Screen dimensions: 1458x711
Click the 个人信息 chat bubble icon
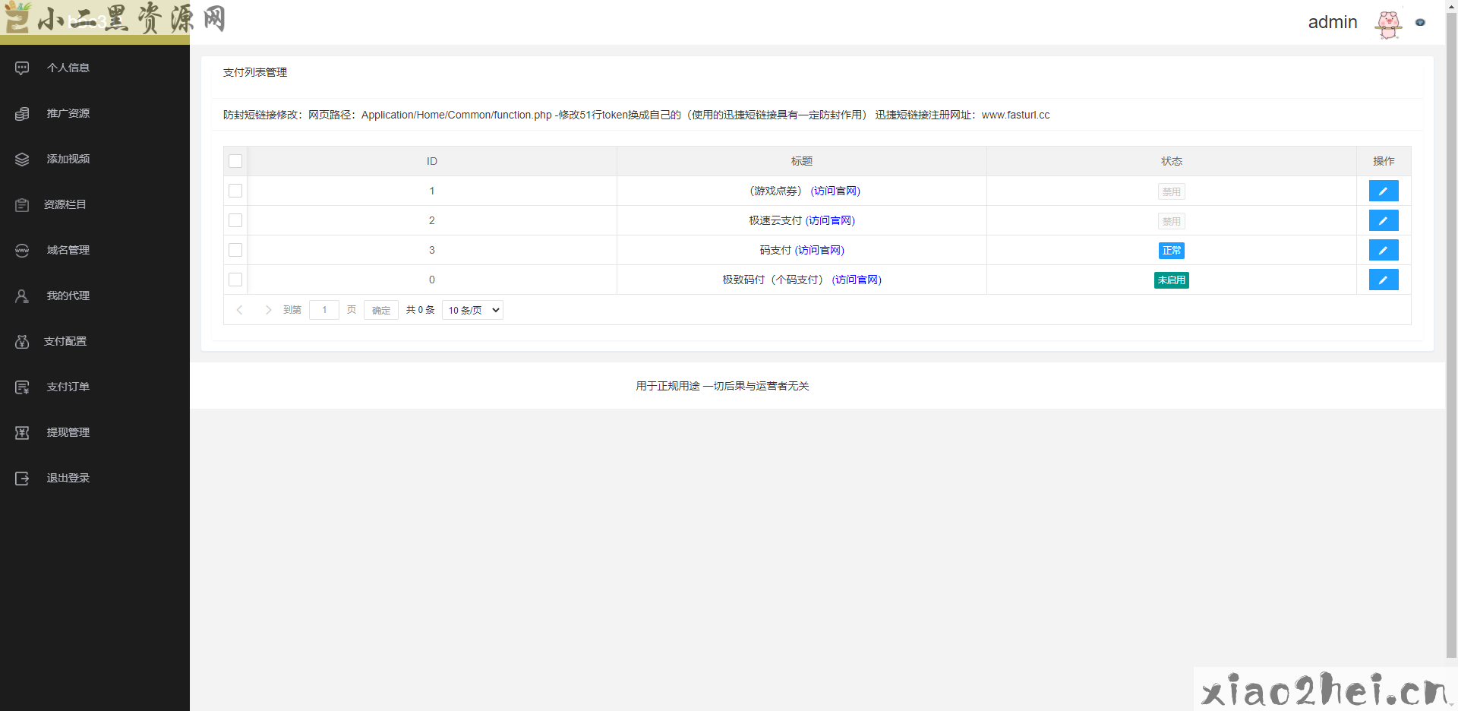point(22,68)
